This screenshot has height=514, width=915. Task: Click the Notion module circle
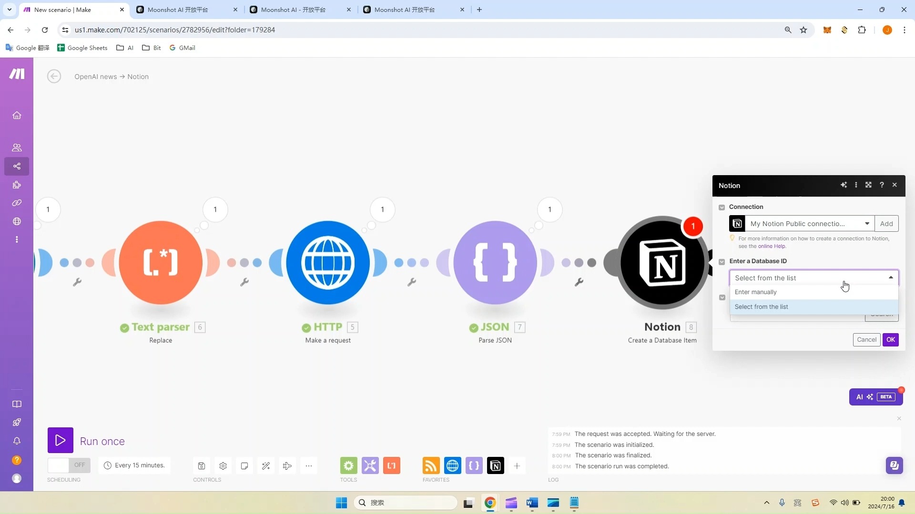point(662,262)
